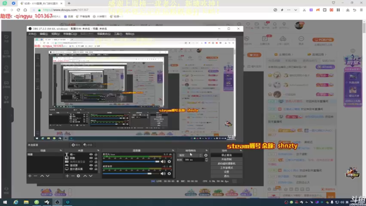Open Windows Start menu
This screenshot has height=206, width=366.
point(5,202)
